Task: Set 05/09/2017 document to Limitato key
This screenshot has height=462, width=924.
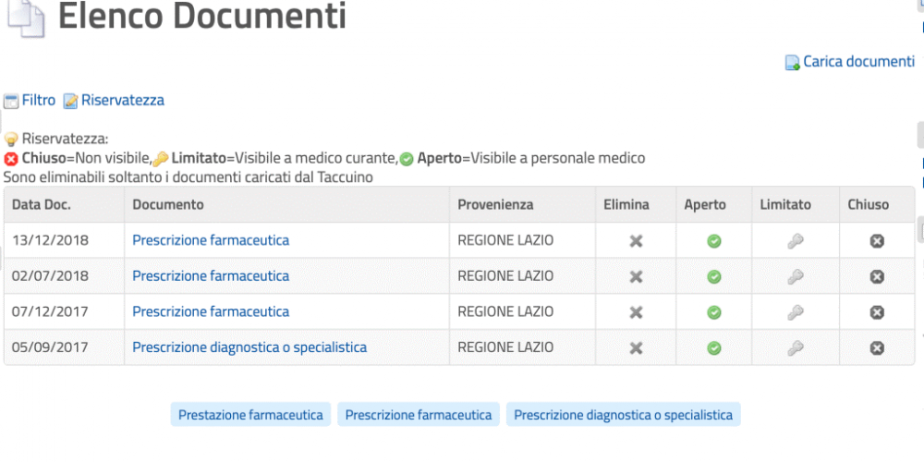Action: (796, 348)
